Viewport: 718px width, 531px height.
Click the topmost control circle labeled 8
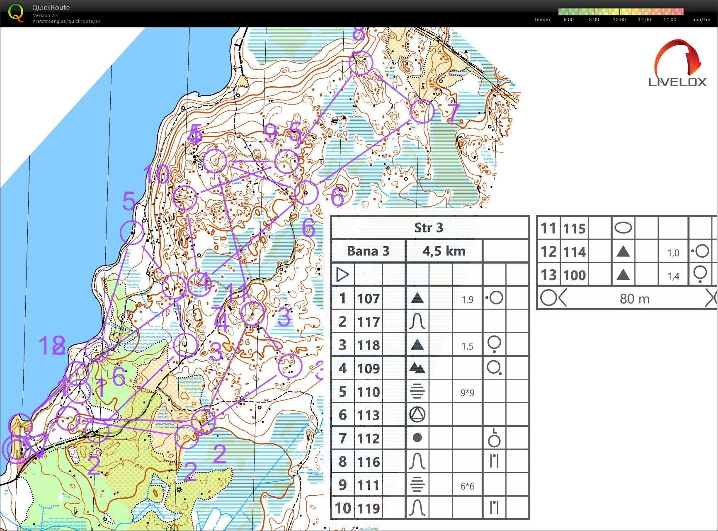point(361,63)
